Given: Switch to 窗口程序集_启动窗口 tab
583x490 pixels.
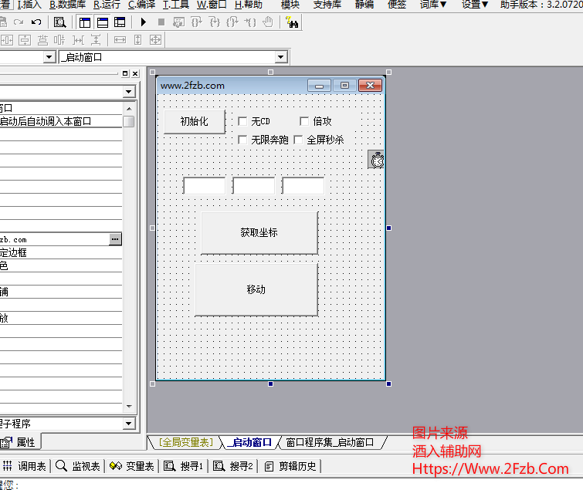Looking at the screenshot, I should [x=329, y=442].
